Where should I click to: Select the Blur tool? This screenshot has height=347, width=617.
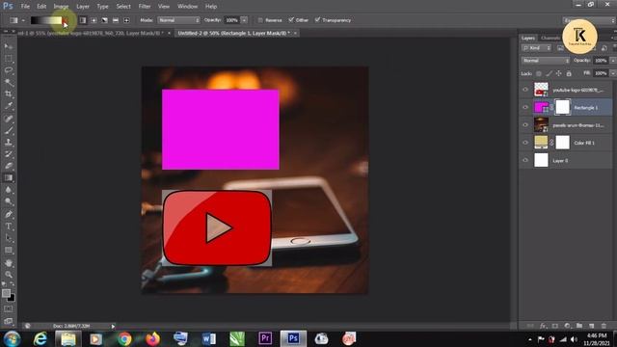[9, 190]
